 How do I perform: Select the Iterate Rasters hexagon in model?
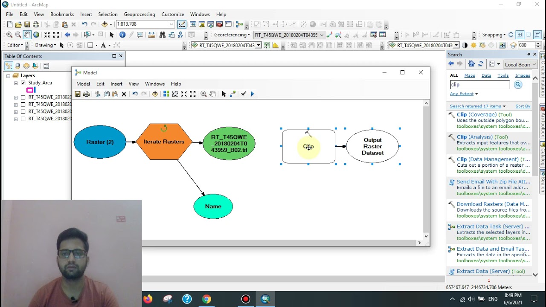pos(164,142)
